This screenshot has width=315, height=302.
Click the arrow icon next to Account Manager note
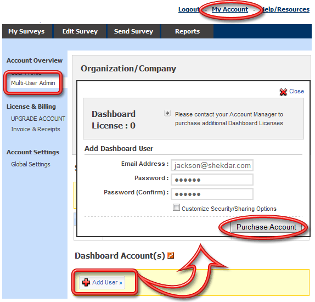167,113
